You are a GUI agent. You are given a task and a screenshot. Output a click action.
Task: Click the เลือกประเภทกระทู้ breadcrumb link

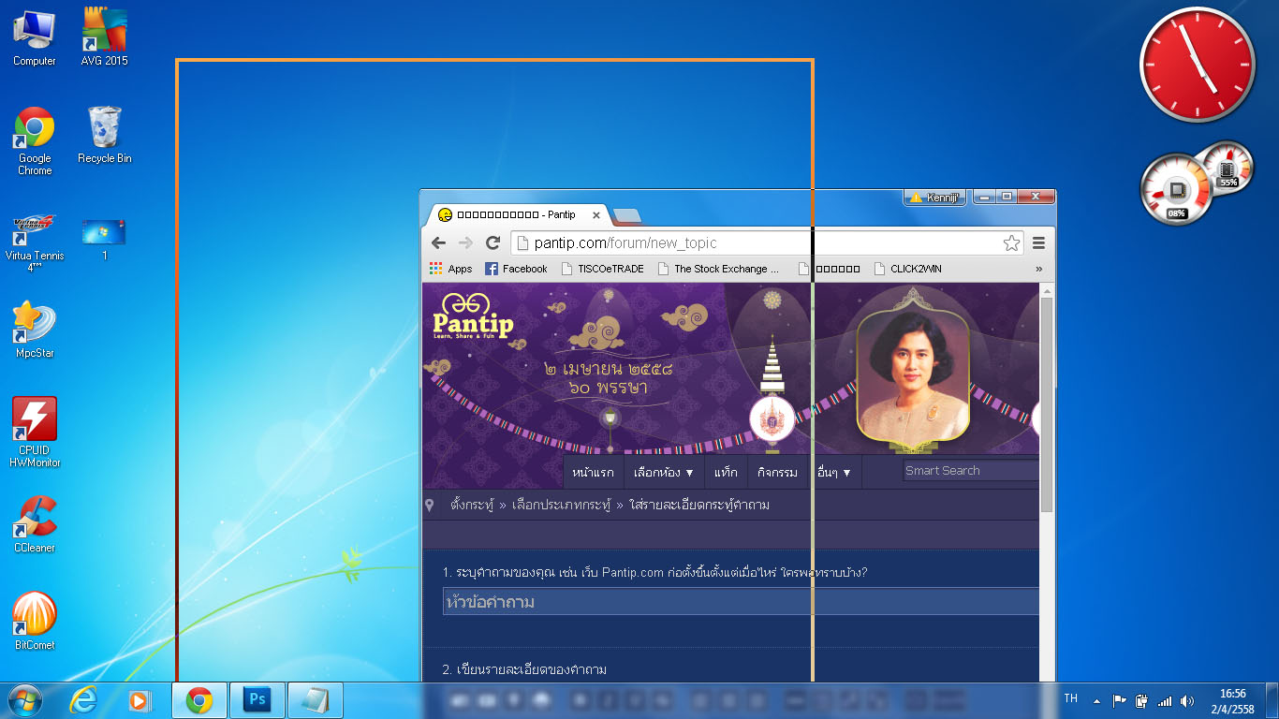coord(561,505)
